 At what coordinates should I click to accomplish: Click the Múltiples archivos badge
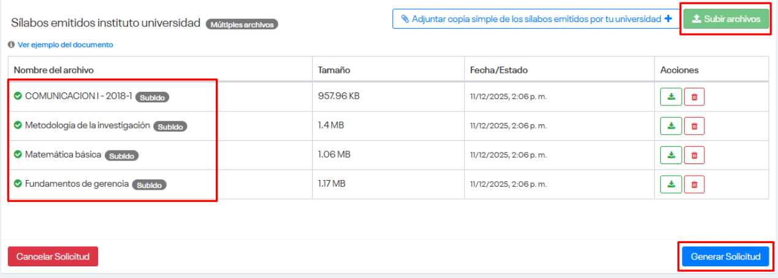(x=242, y=24)
